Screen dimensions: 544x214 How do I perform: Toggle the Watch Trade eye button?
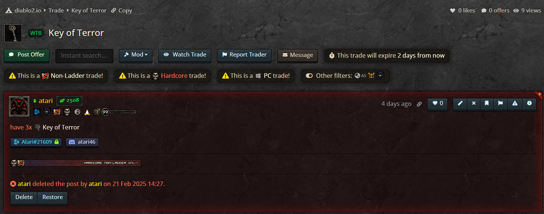click(x=185, y=55)
